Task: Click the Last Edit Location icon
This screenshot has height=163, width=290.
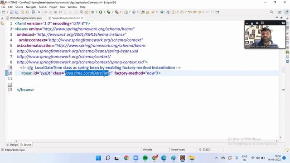Action: (190, 12)
